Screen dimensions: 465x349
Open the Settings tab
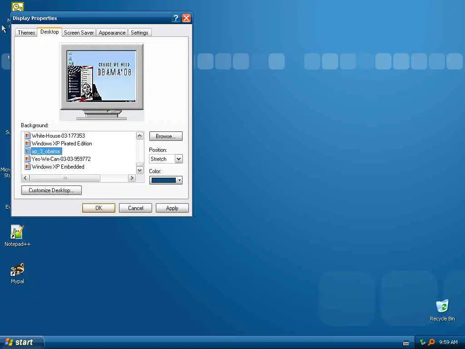[139, 33]
